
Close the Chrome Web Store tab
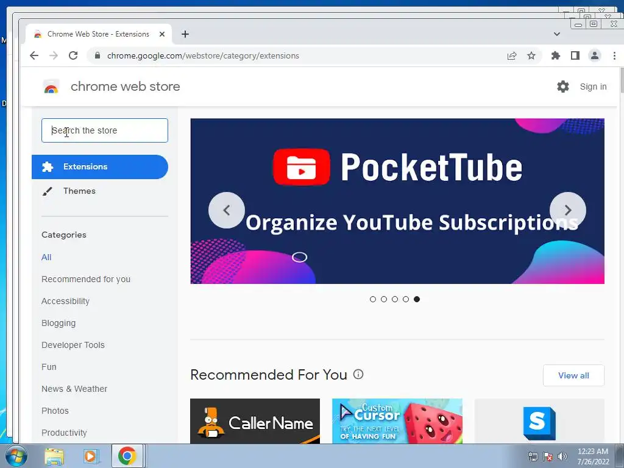162,34
